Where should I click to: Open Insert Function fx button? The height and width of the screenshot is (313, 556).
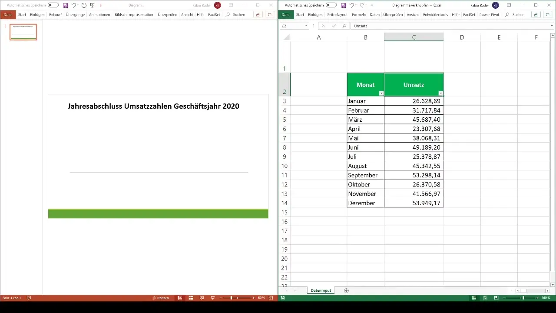pyautogui.click(x=344, y=26)
